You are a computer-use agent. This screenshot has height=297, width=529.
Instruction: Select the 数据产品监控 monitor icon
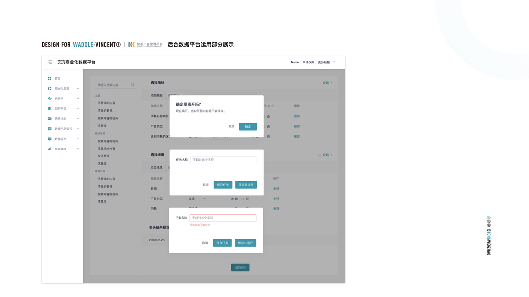pos(50,129)
